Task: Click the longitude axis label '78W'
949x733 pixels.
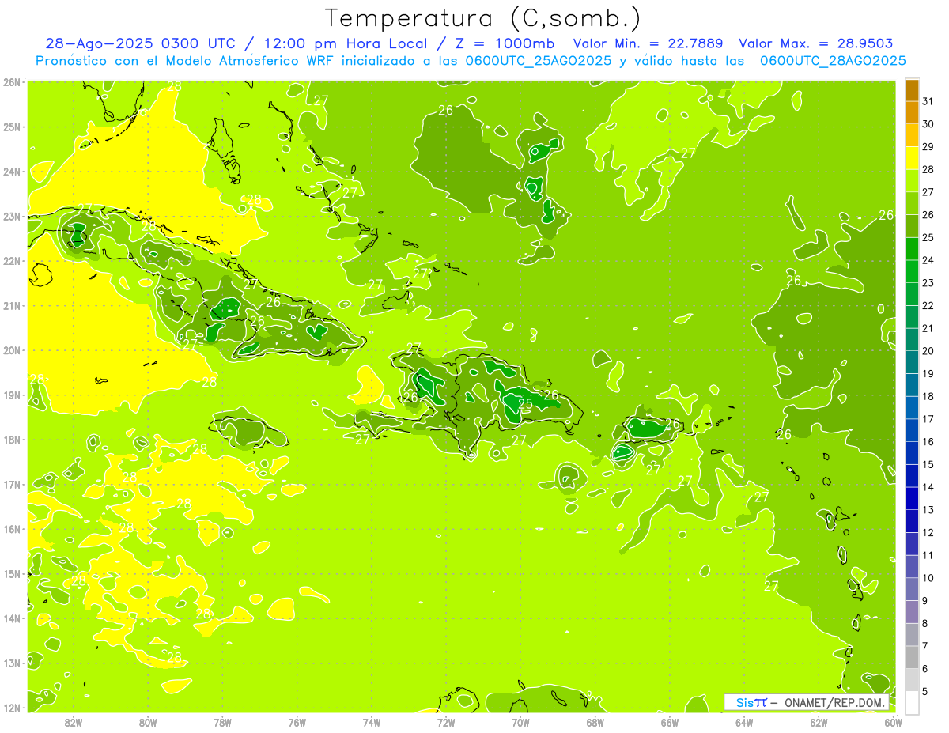Action: tap(222, 722)
